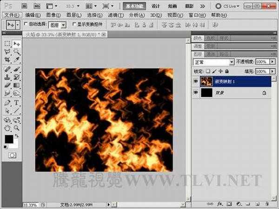Screen dimensions: 279x209
Task: Click the foreground color swatch
Action: coord(9,139)
